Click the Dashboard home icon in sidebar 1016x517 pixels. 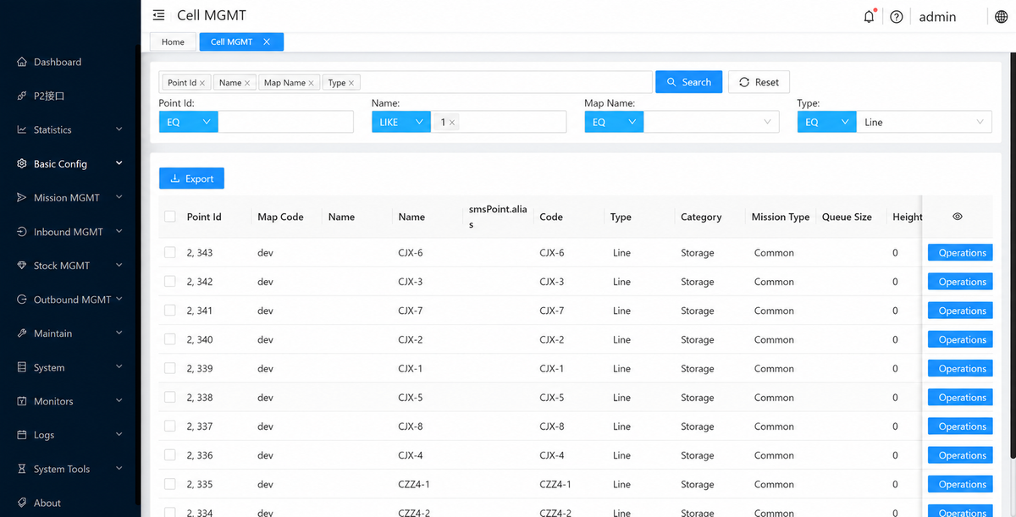[22, 62]
